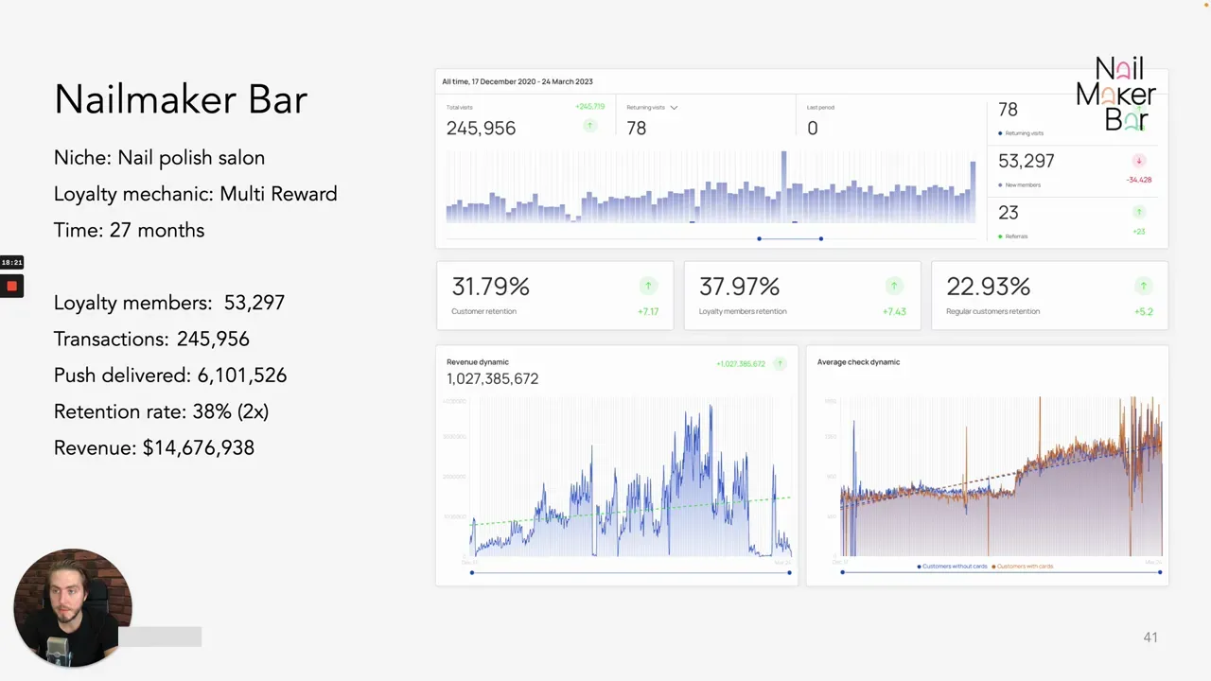1211x681 pixels.
Task: Click the Regular customers retention arrow icon
Action: [x=1143, y=286]
